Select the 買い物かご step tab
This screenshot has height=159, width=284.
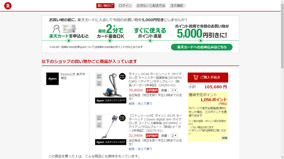click(105, 6)
